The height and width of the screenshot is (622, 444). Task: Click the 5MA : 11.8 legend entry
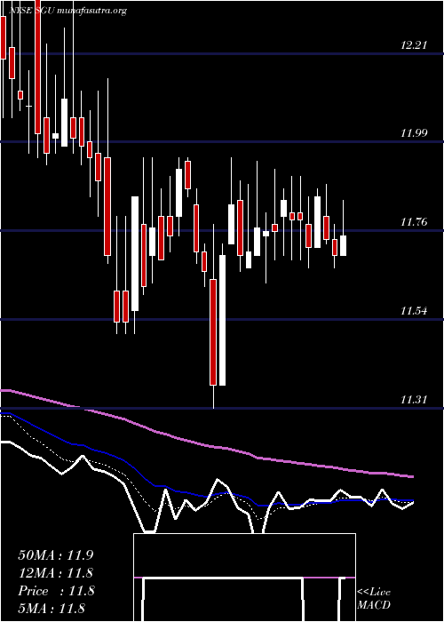coord(52,609)
